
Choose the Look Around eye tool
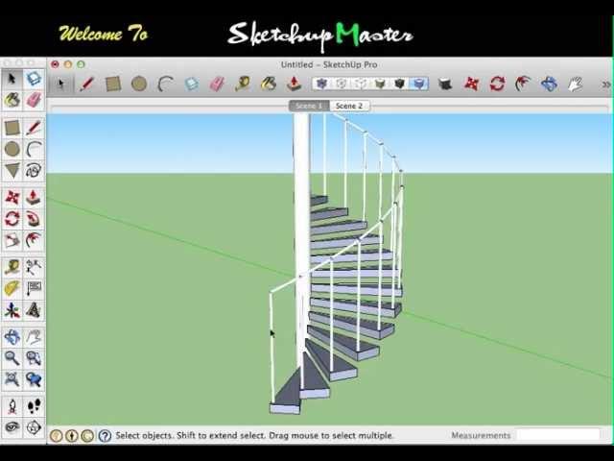[x=12, y=426]
